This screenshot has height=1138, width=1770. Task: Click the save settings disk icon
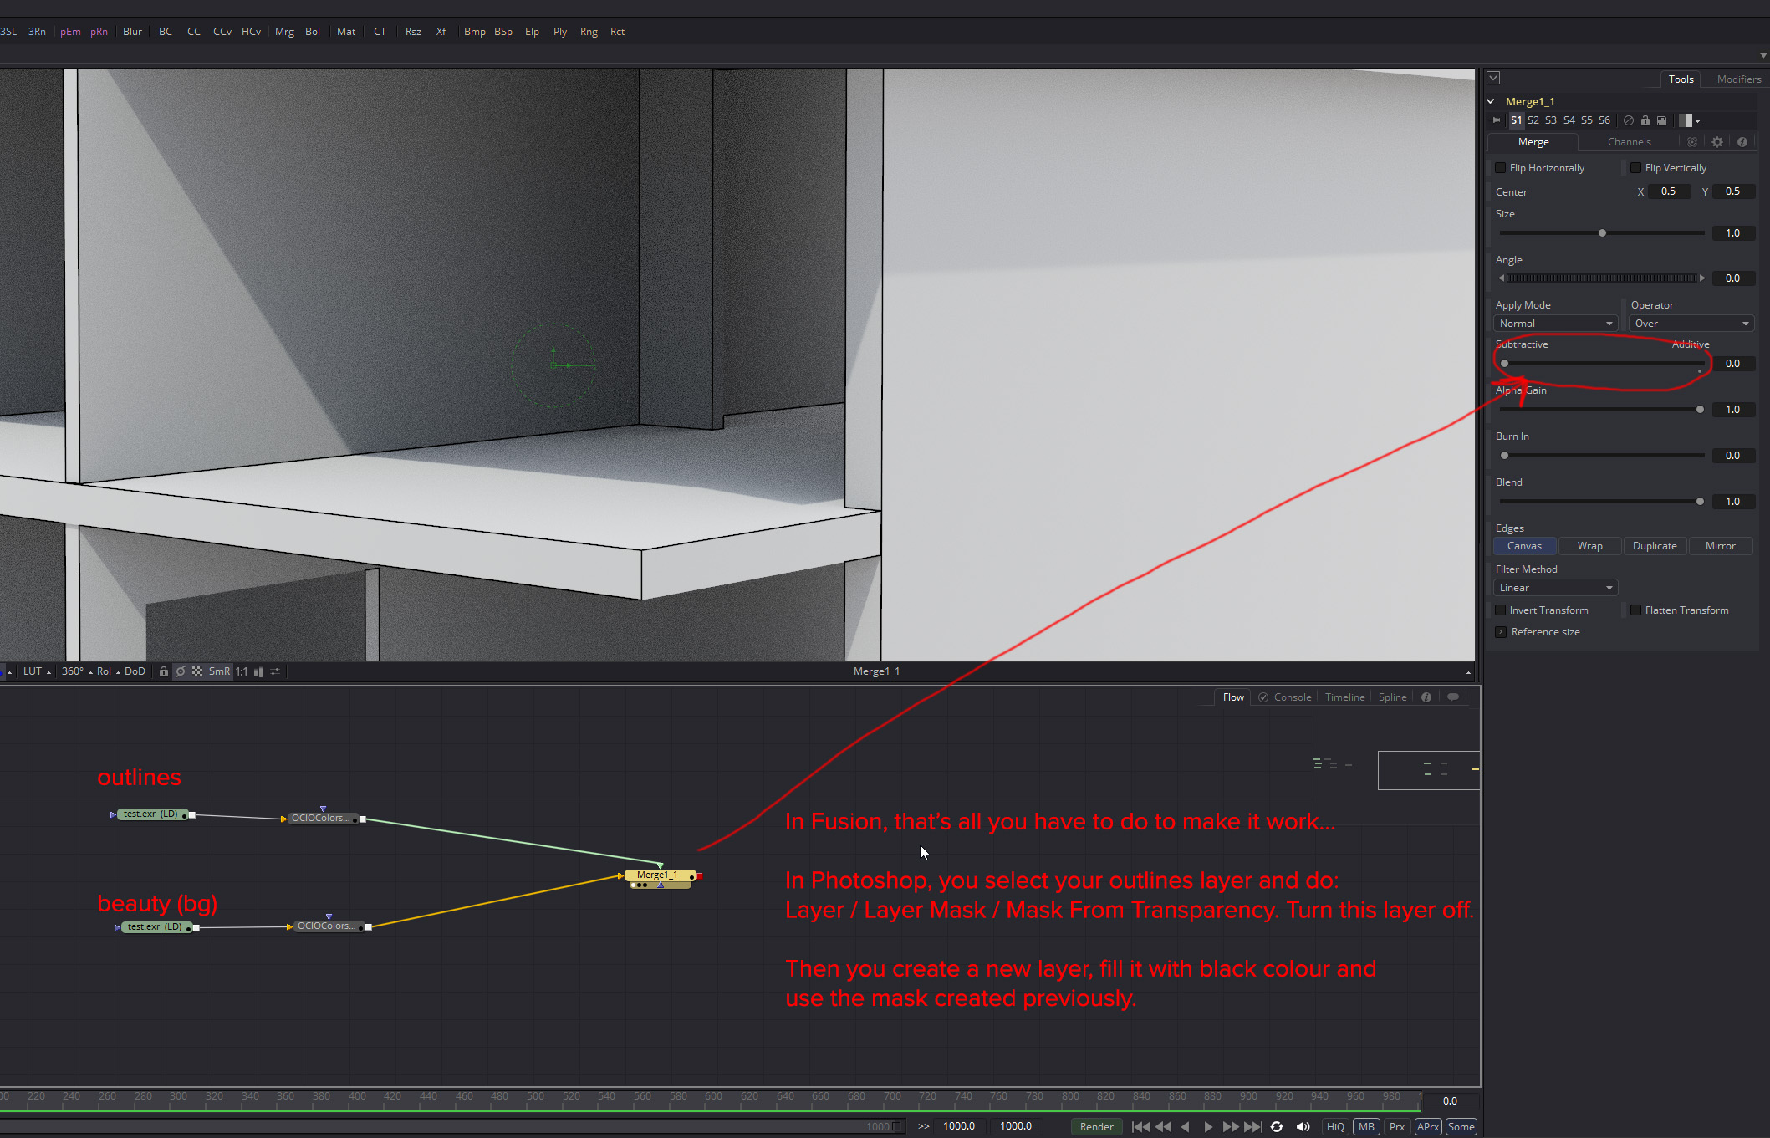[1662, 120]
